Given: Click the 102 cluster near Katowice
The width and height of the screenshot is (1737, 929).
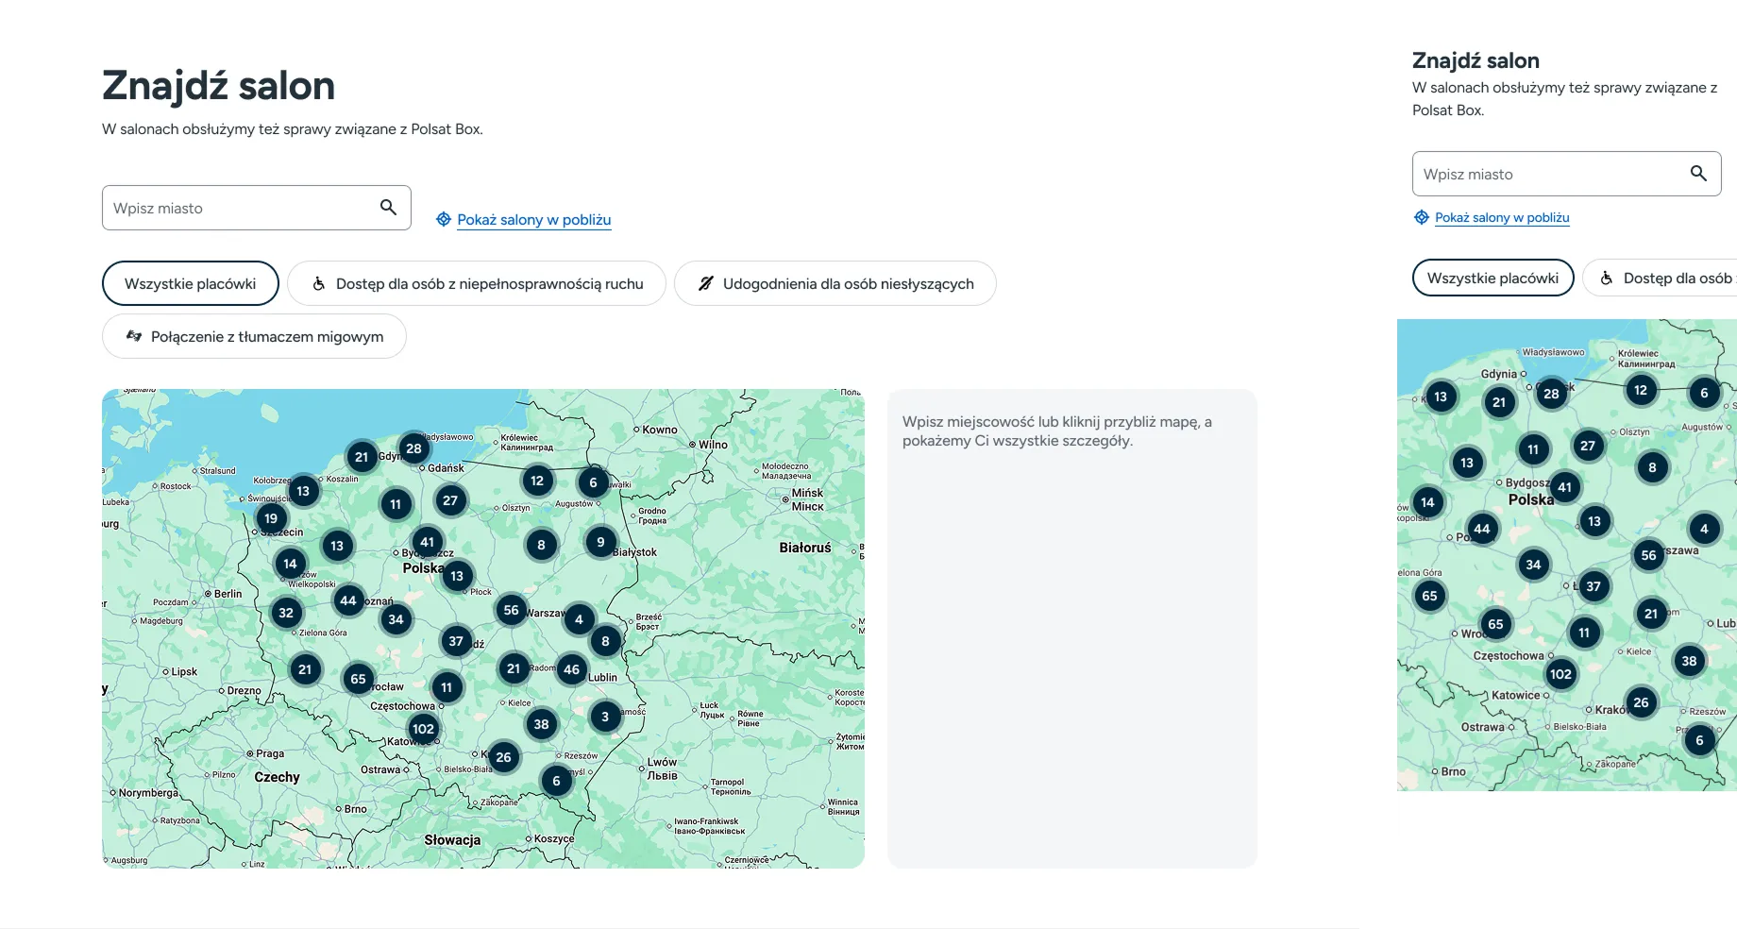Looking at the screenshot, I should tap(423, 728).
